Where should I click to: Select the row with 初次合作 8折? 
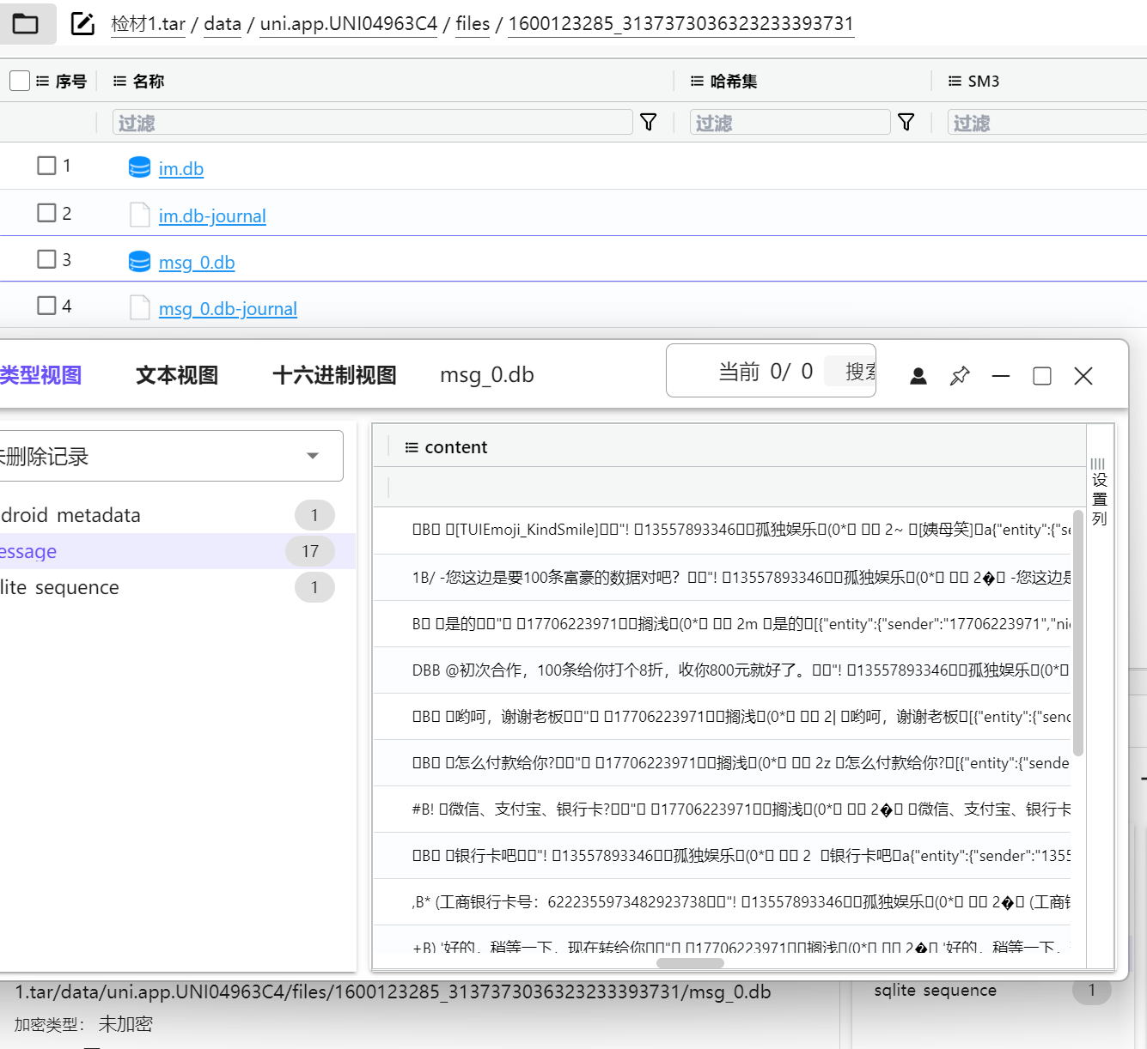click(722, 670)
